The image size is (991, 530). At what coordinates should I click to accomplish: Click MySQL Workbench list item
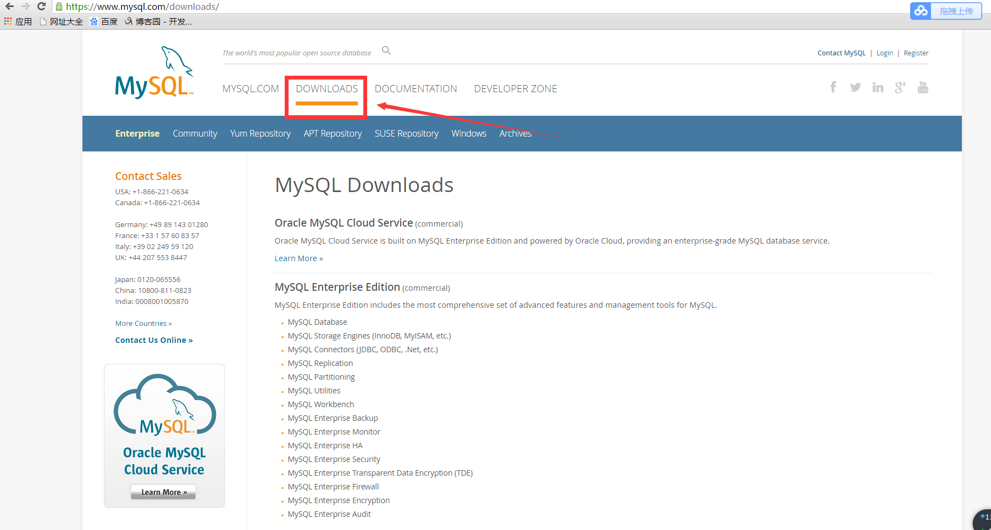(321, 404)
